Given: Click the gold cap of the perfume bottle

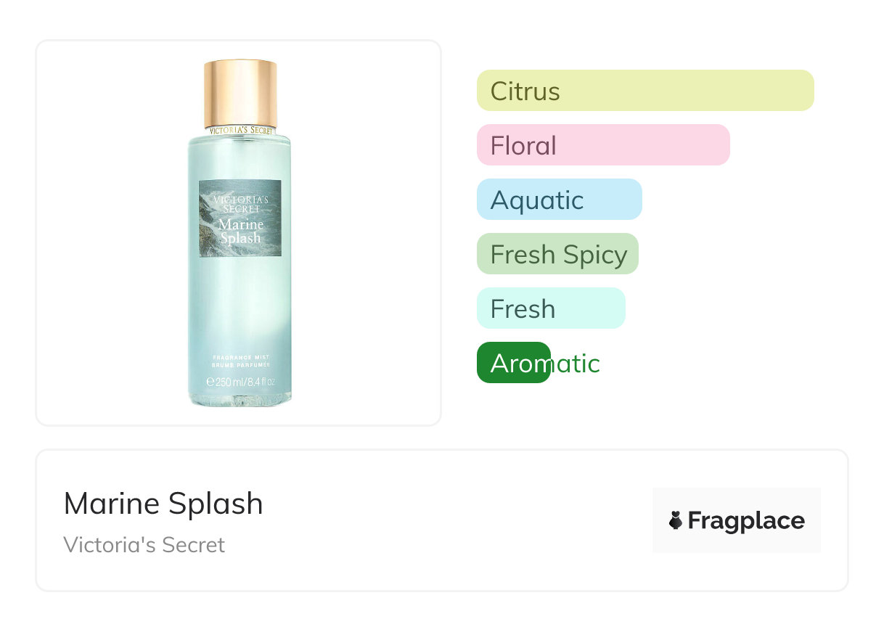Looking at the screenshot, I should [240, 93].
